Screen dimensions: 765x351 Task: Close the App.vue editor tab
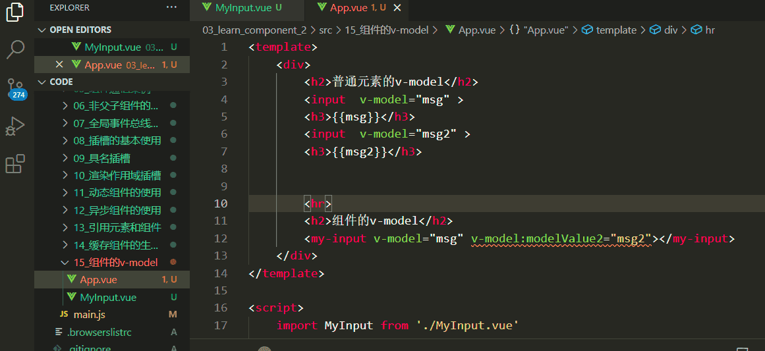397,7
